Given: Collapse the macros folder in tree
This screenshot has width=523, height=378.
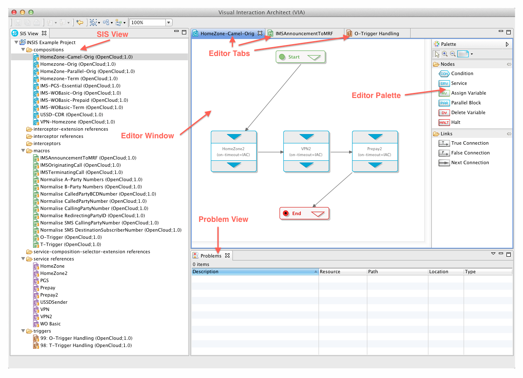Looking at the screenshot, I should [x=22, y=151].
